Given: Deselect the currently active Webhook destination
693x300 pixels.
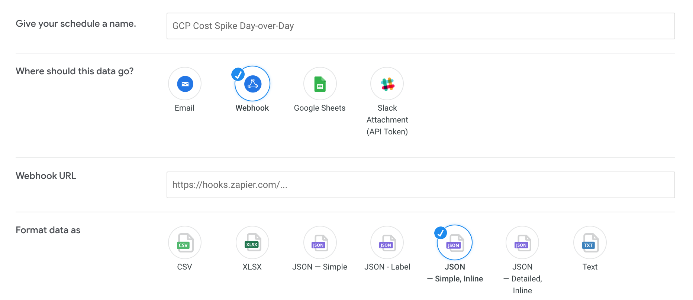Looking at the screenshot, I should click(x=252, y=84).
